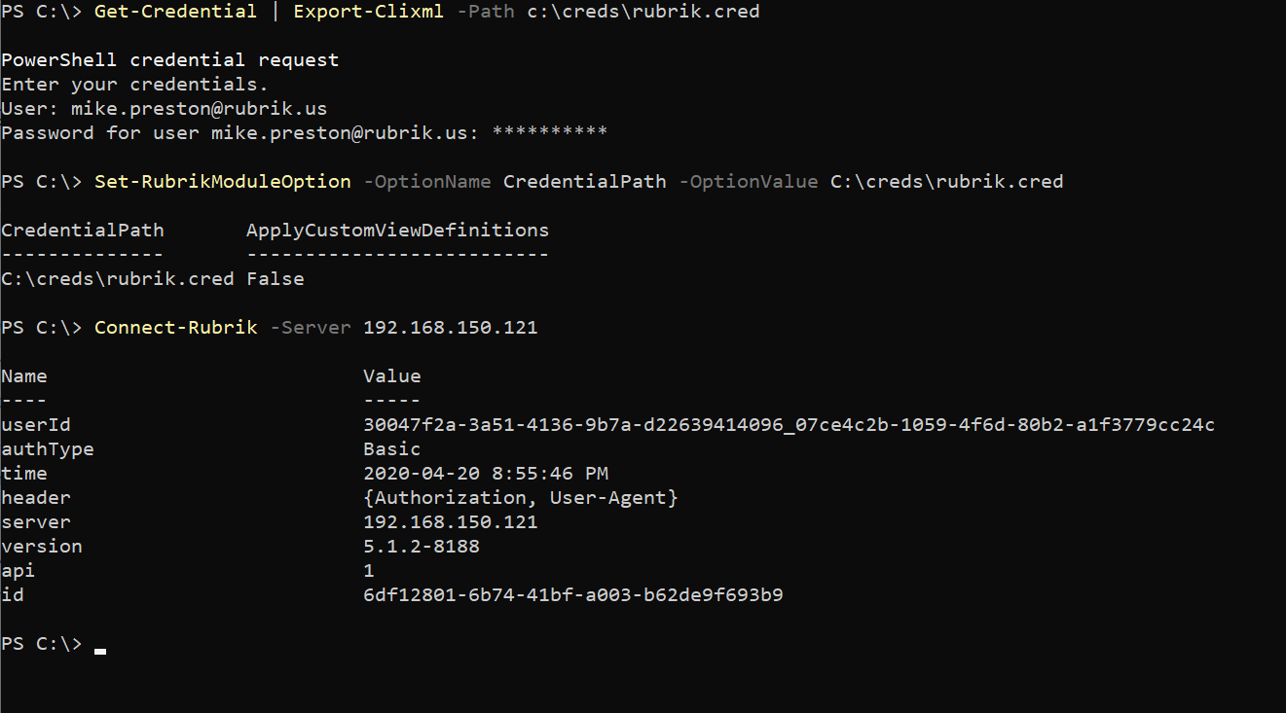Click the version value 5.1.2-8188
Screen dimensions: 1286x713
click(421, 547)
